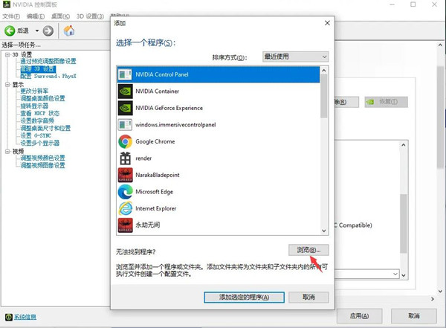Image resolution: width=446 pixels, height=328 pixels.
Task: Select NVIDIA Container entry
Action: click(x=219, y=91)
